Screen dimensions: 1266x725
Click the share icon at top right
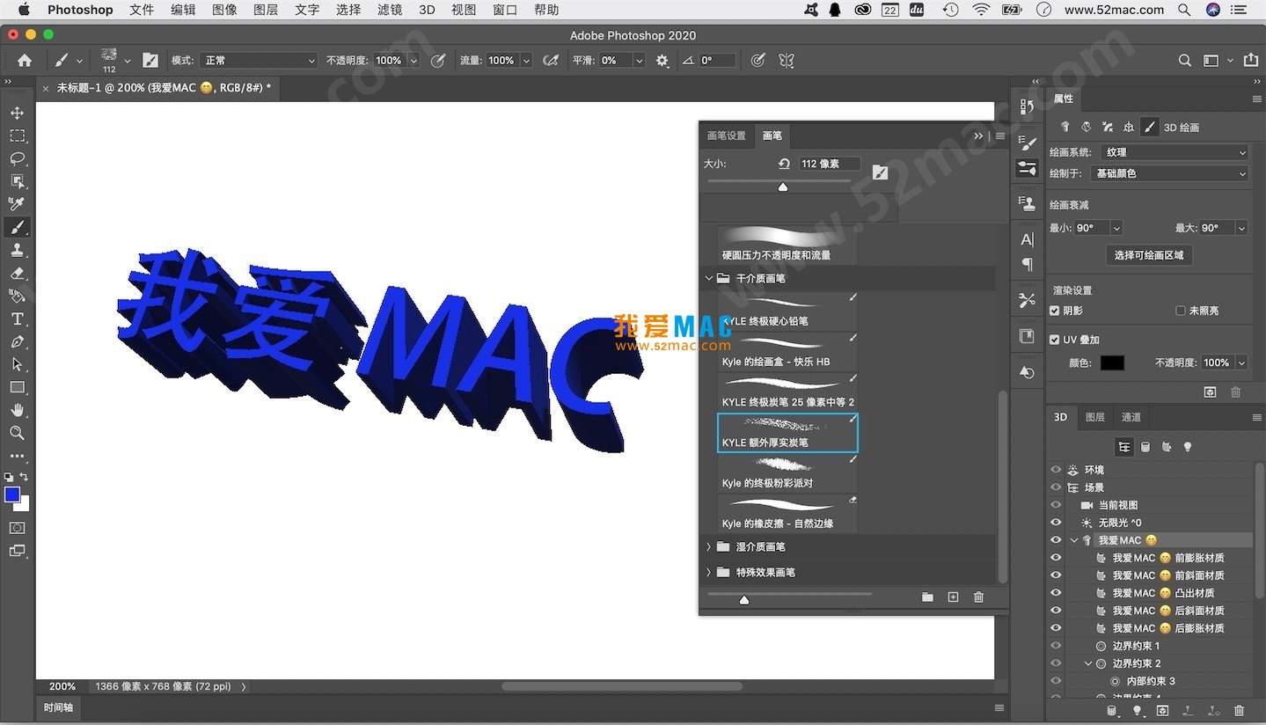click(x=1251, y=60)
